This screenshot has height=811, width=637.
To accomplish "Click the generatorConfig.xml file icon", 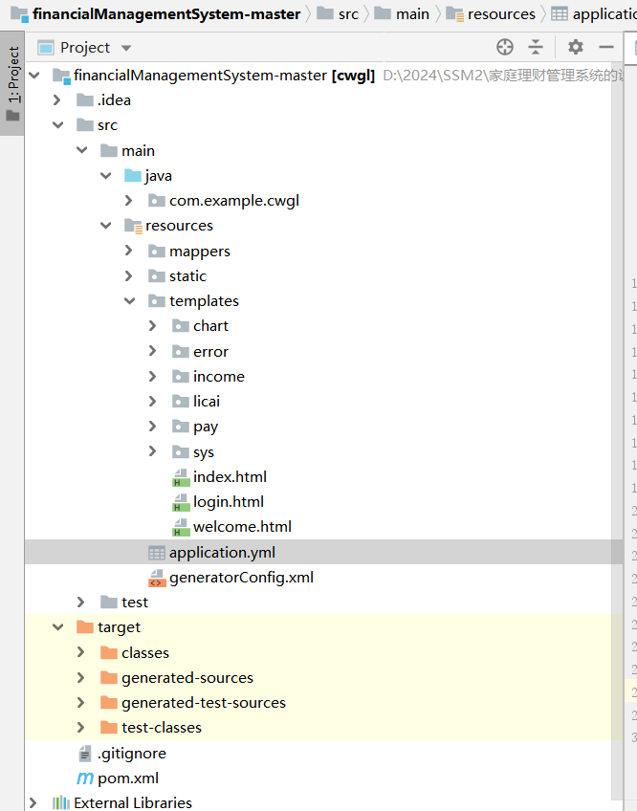I will 156,577.
